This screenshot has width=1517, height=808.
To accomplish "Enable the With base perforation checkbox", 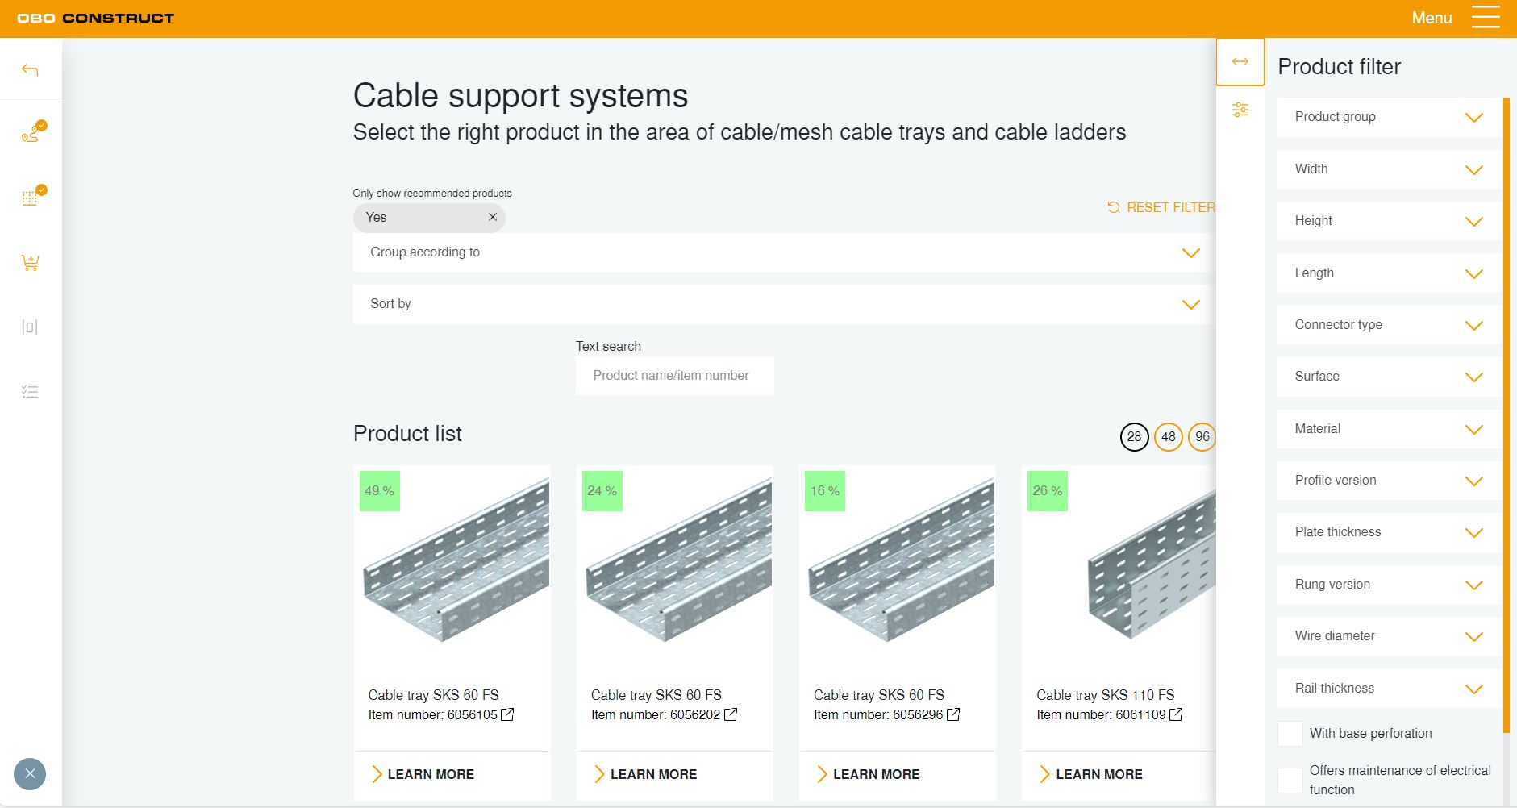I will point(1290,734).
